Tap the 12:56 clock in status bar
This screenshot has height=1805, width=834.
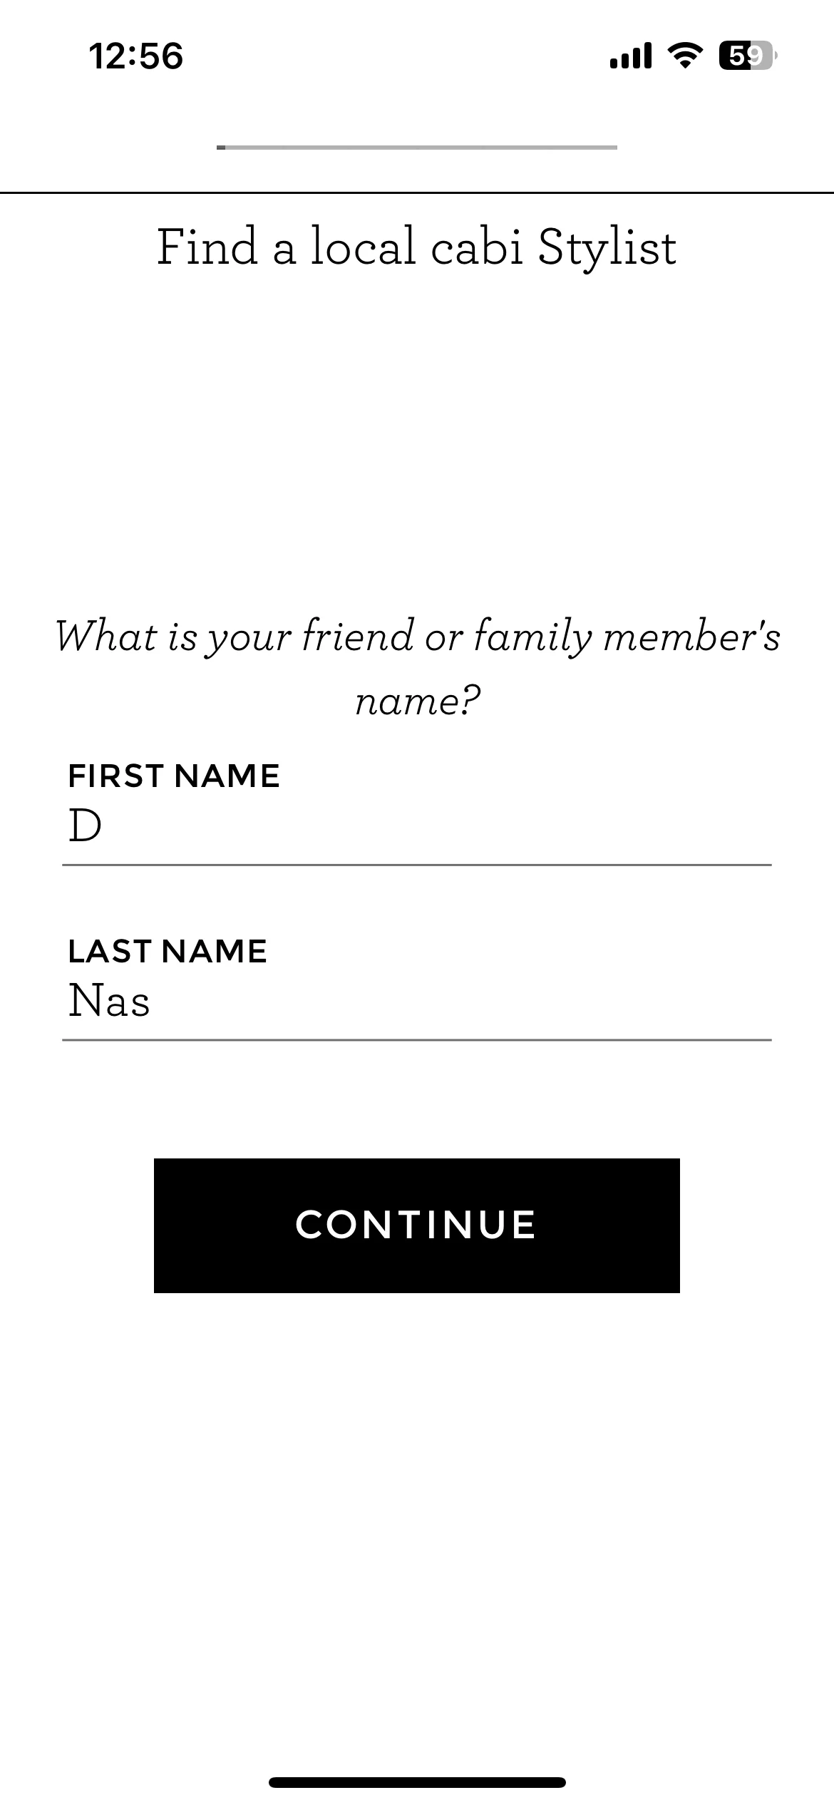(136, 56)
